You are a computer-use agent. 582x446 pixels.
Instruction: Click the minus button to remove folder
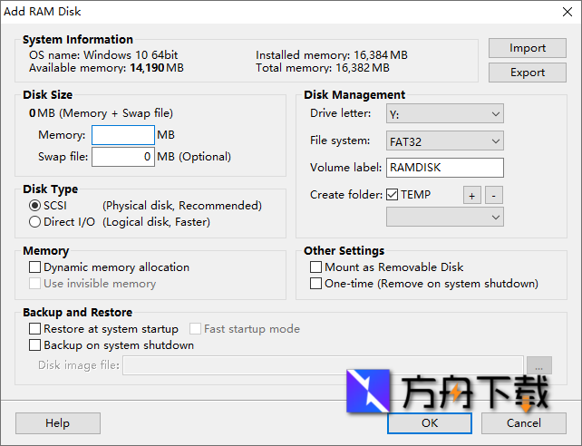pyautogui.click(x=493, y=195)
